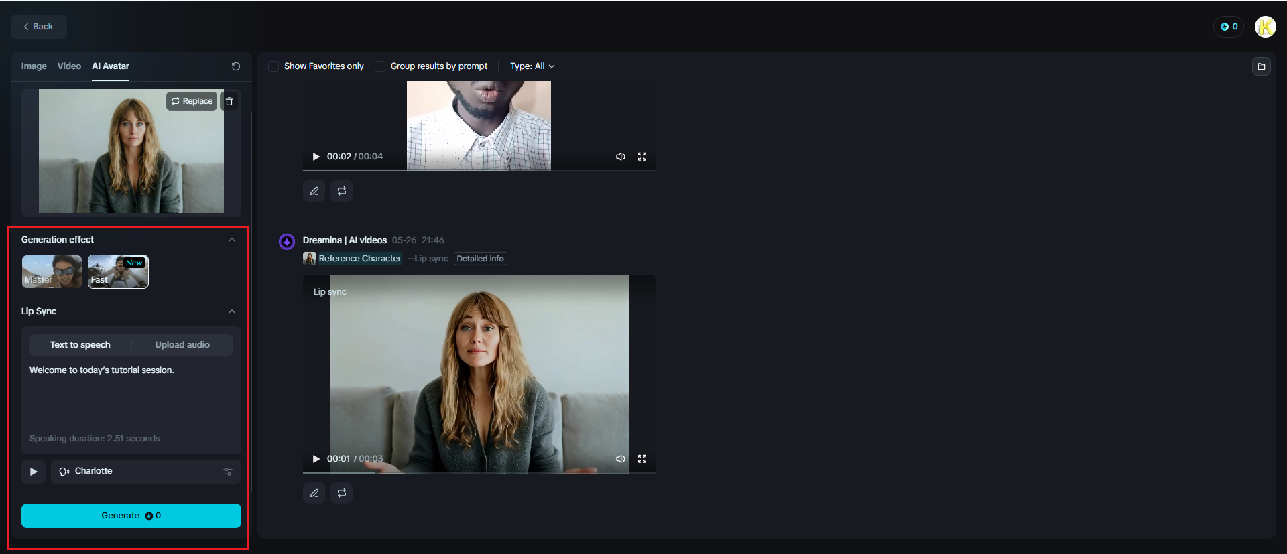Regenerate the top video result

point(342,191)
